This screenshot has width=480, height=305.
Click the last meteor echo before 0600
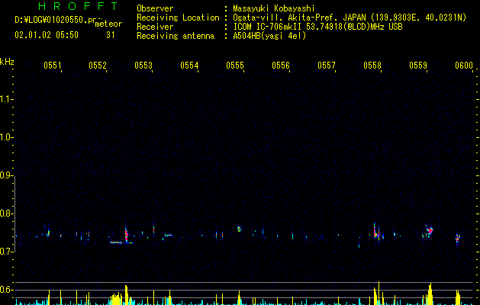458,238
